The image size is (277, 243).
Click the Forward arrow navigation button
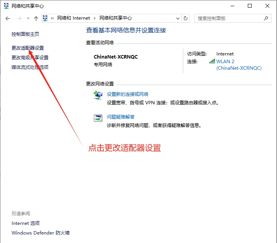tap(19, 18)
